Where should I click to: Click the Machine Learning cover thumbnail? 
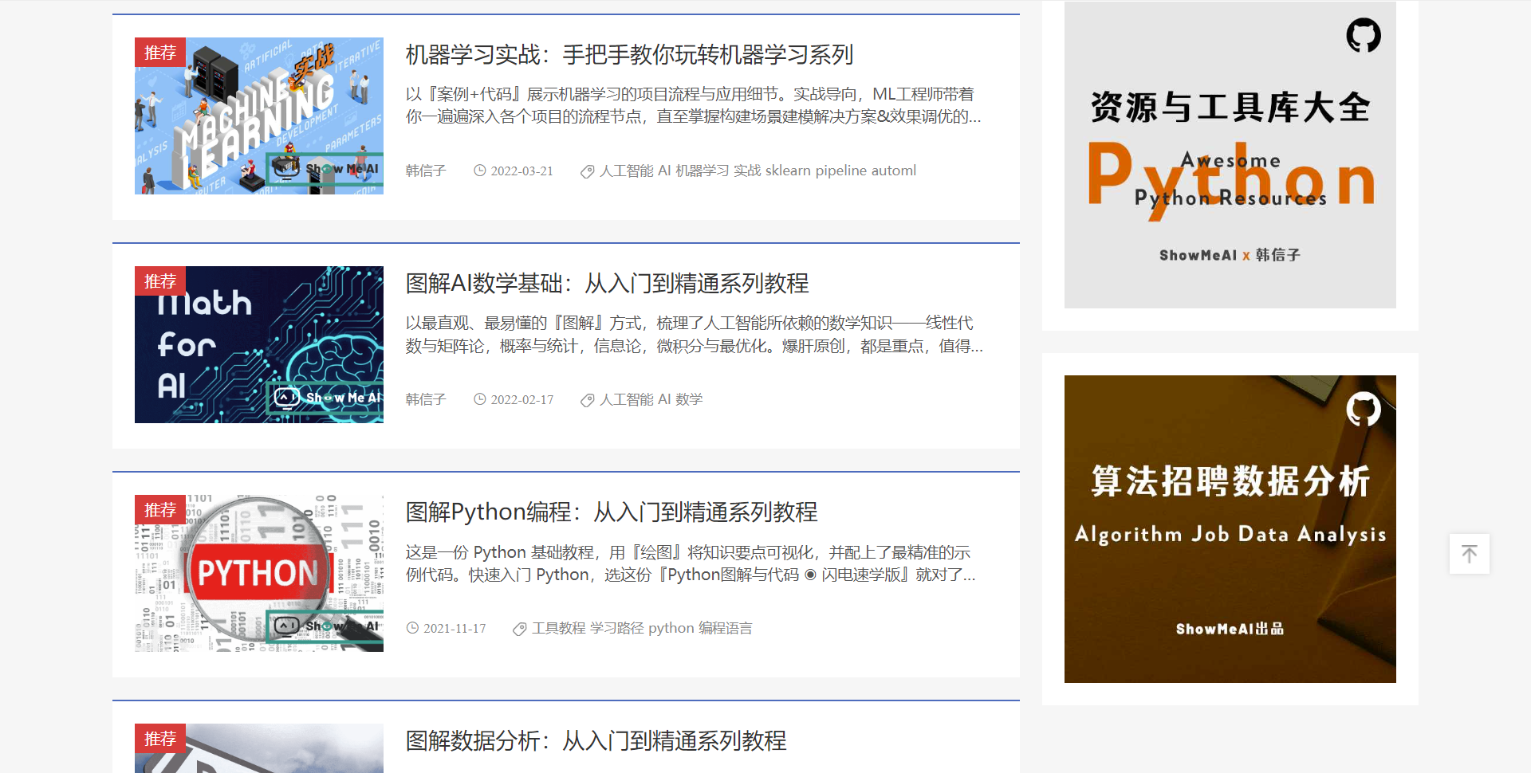[258, 116]
